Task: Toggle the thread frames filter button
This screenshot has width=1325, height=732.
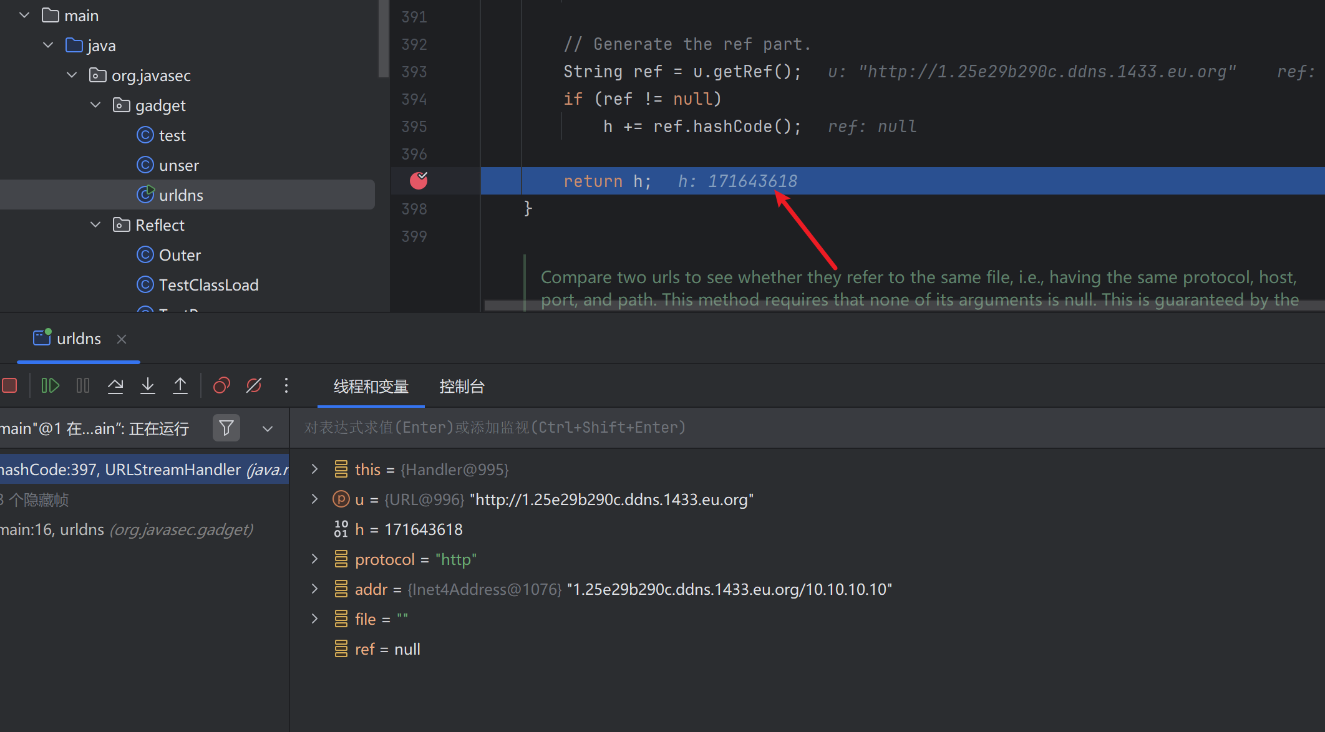Action: pos(226,428)
